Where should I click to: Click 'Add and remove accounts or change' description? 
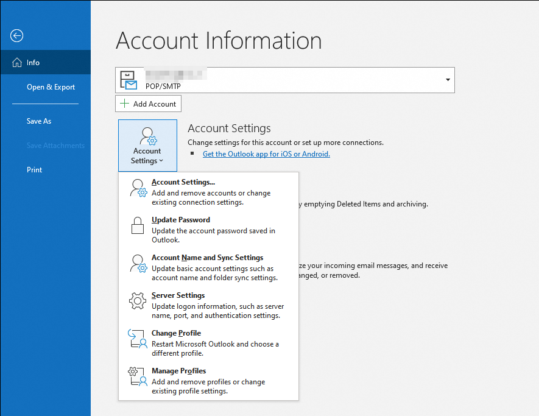pyautogui.click(x=211, y=193)
